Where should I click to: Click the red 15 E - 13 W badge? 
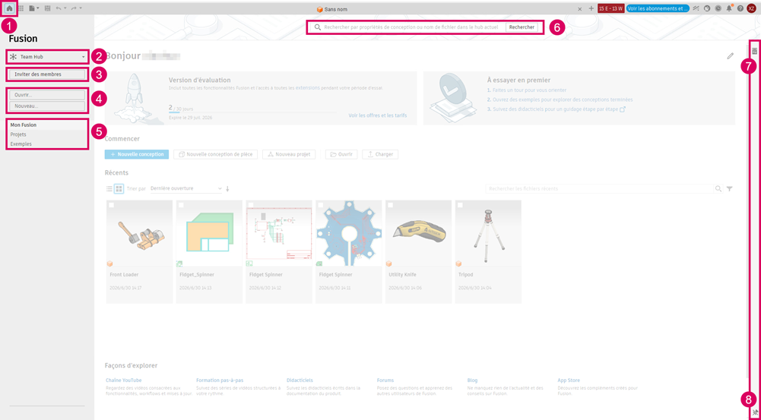click(611, 8)
